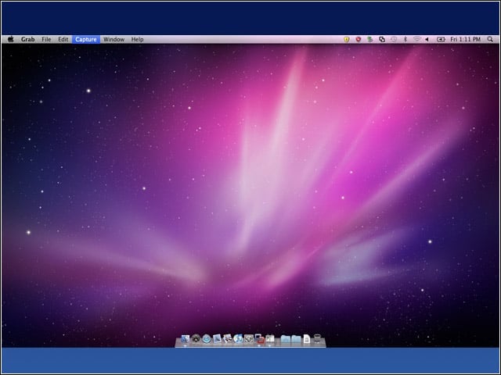The image size is (501, 375).
Task: Open System Preferences from the Dock
Action: (249, 338)
